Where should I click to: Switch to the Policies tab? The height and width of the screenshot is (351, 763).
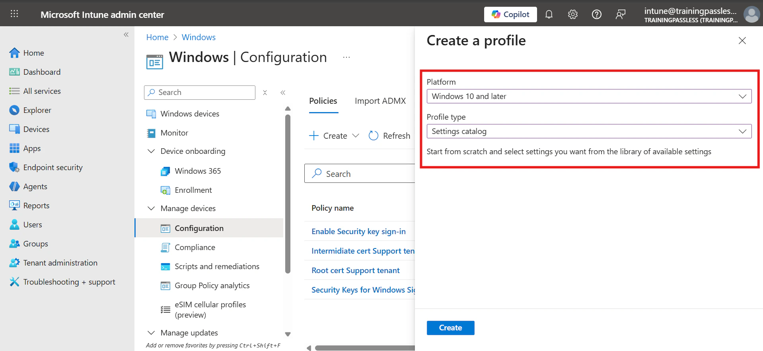pos(323,101)
